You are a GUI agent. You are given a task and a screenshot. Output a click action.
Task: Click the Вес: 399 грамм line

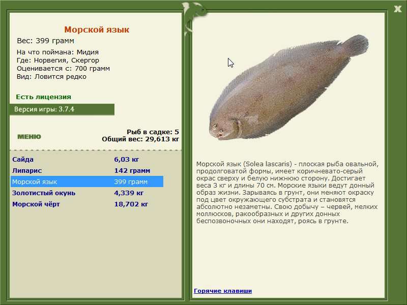[45, 41]
